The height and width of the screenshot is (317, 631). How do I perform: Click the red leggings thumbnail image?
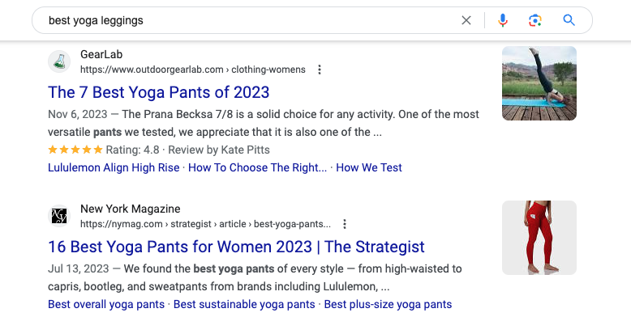[x=539, y=238]
